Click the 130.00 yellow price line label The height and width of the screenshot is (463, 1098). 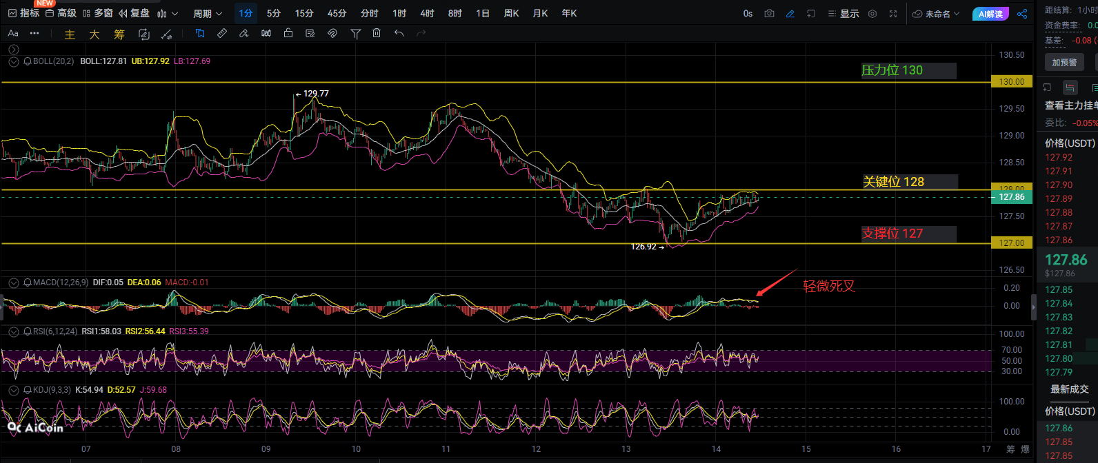click(x=1011, y=81)
